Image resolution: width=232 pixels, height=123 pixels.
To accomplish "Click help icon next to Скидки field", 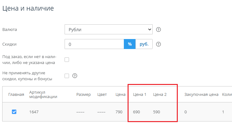I will coord(158,44).
